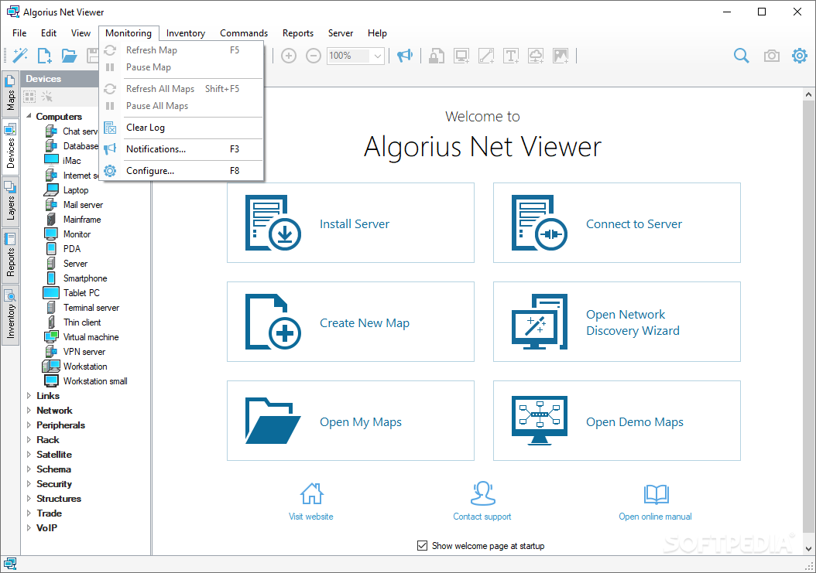Click the Contact support person icon
Screen dimensions: 816x573
[x=482, y=493]
